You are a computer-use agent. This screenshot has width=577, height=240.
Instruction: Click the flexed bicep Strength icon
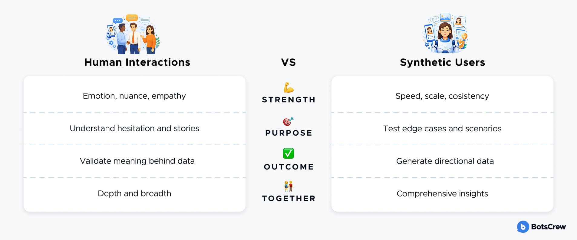pyautogui.click(x=288, y=87)
